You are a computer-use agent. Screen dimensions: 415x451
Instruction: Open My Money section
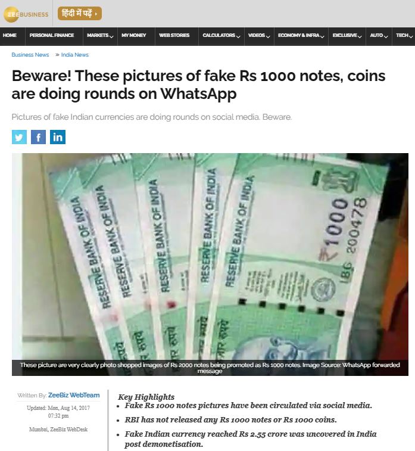[x=133, y=35]
